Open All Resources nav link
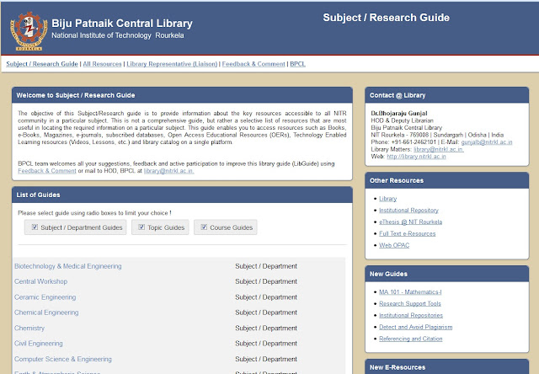Viewport: 539px width, 374px height. 102,64
